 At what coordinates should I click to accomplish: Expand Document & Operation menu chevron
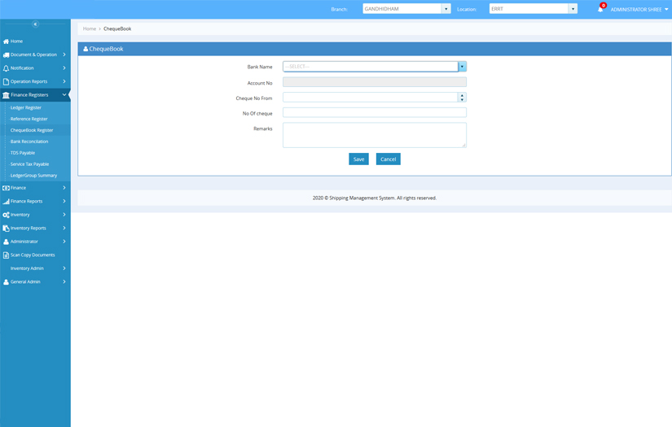click(64, 54)
